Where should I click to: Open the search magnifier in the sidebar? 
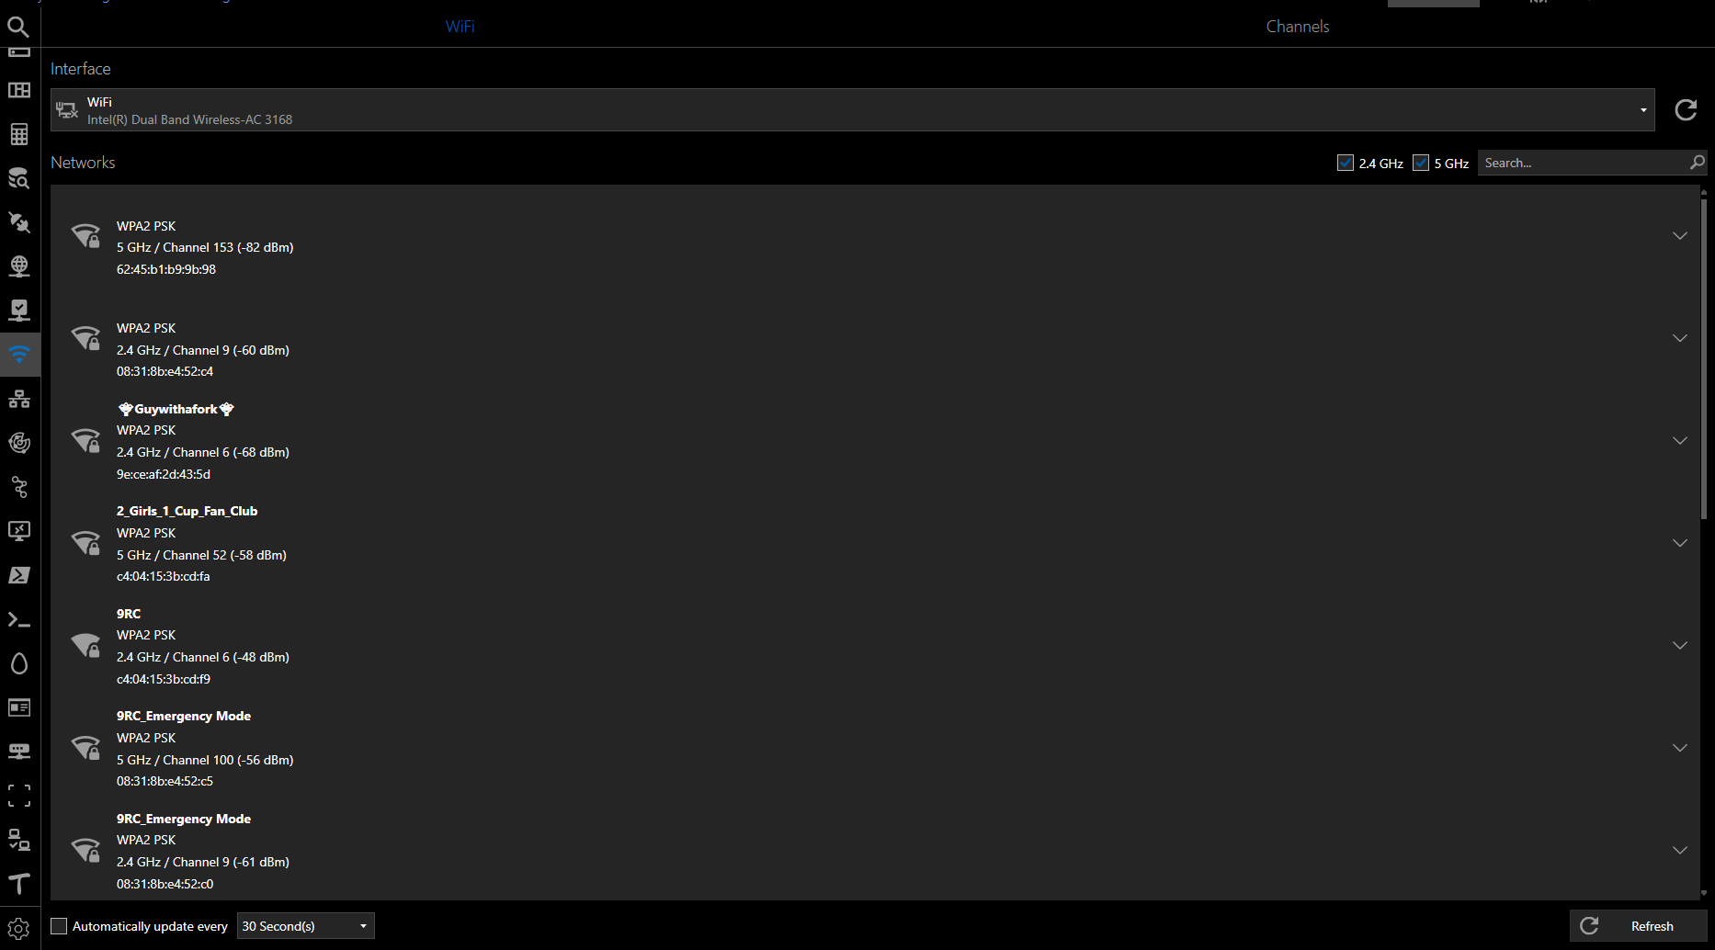(18, 27)
